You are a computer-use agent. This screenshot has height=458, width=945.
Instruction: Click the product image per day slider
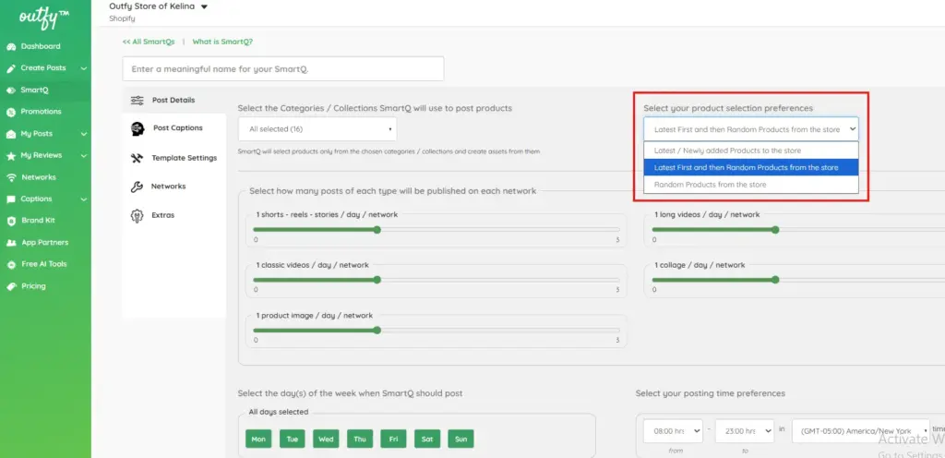(x=437, y=331)
